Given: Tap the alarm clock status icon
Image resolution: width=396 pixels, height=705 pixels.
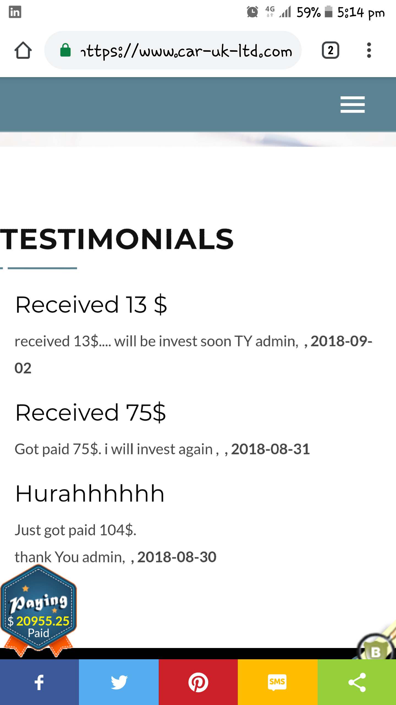Looking at the screenshot, I should tap(252, 12).
